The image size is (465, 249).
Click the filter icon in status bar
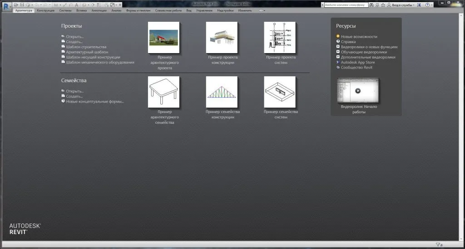click(x=438, y=244)
